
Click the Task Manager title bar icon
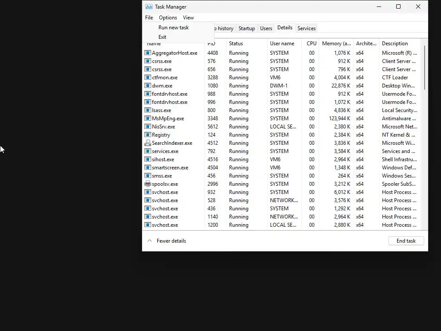pyautogui.click(x=149, y=6)
